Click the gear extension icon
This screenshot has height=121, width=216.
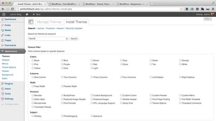pyautogui.click(x=197, y=9)
